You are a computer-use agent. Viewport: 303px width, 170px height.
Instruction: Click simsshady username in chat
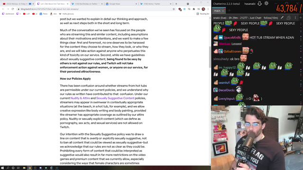tap(221, 59)
